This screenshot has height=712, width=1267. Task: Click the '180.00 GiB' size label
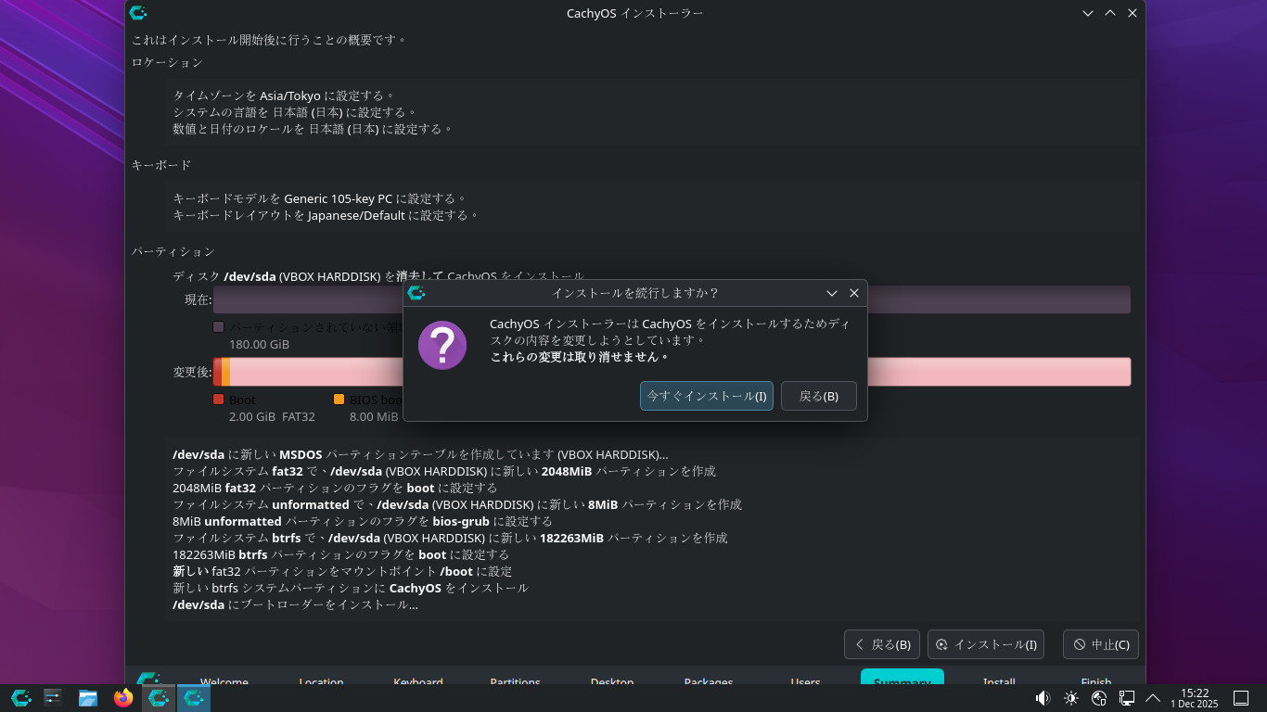coord(259,344)
